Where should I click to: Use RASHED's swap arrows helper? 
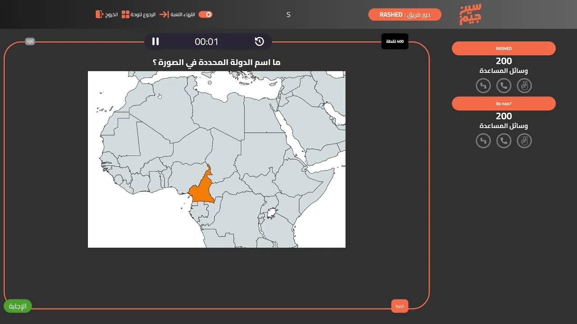483,85
